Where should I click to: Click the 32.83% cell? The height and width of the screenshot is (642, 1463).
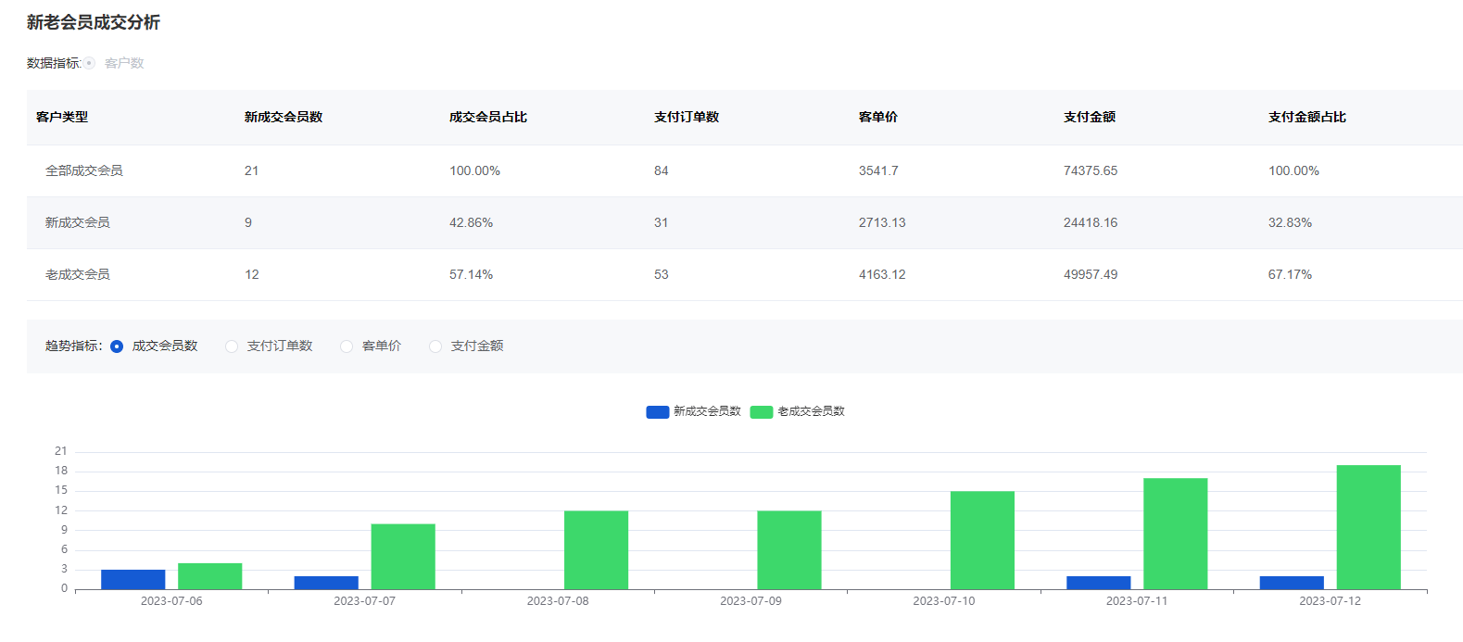point(1290,222)
